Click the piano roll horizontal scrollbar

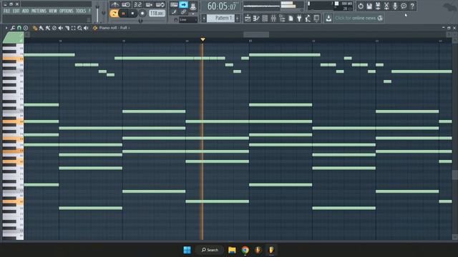[256, 35]
